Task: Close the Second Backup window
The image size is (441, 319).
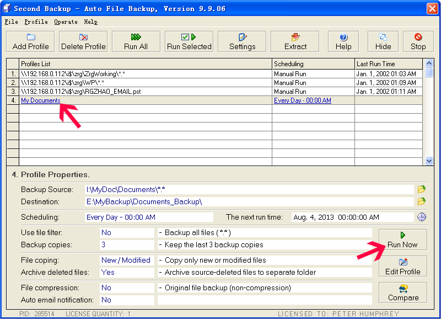Action: (x=432, y=8)
